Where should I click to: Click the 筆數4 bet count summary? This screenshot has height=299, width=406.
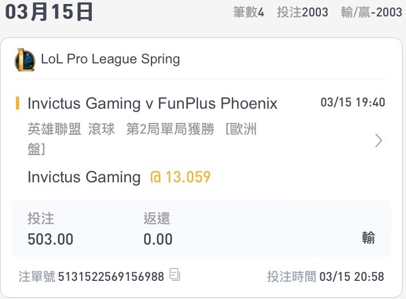[248, 12]
